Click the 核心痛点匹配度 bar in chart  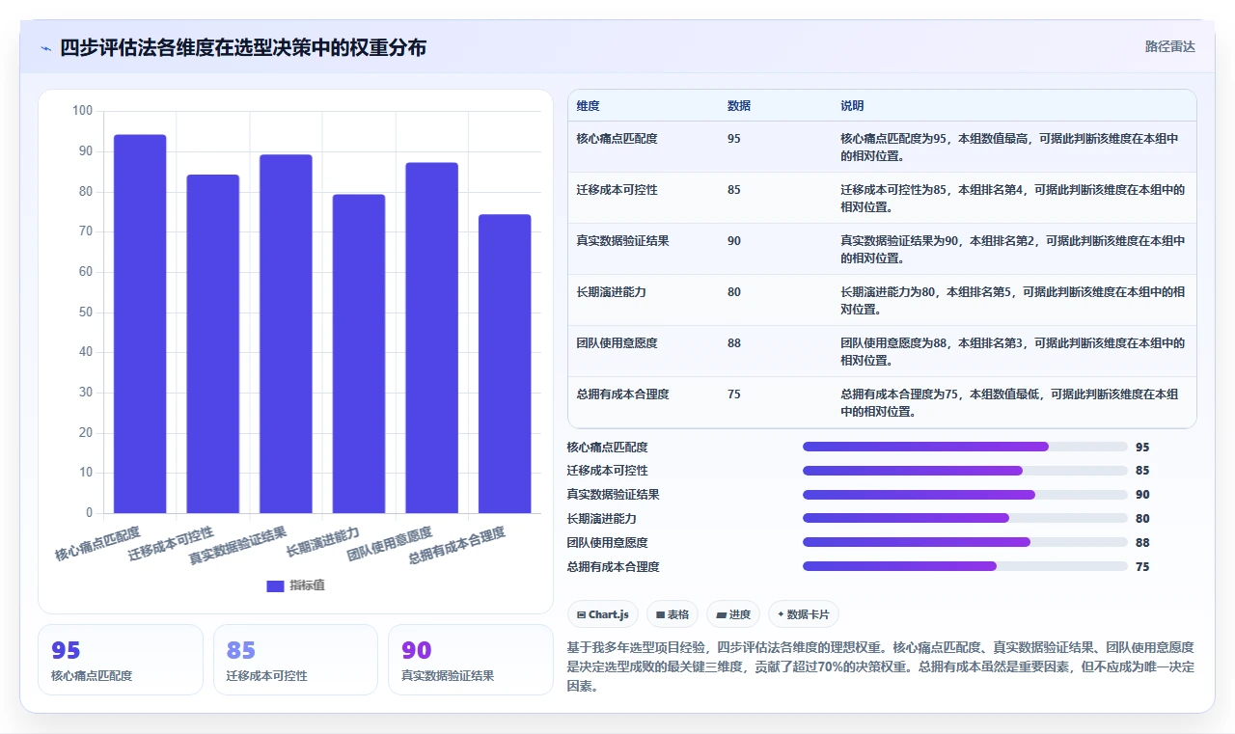pyautogui.click(x=140, y=324)
